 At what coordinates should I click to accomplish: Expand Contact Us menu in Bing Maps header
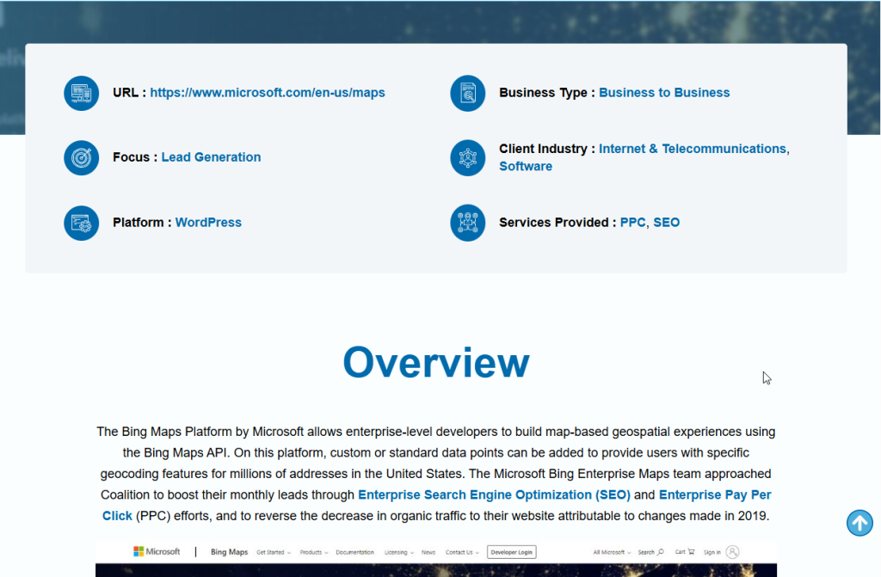pyautogui.click(x=462, y=552)
